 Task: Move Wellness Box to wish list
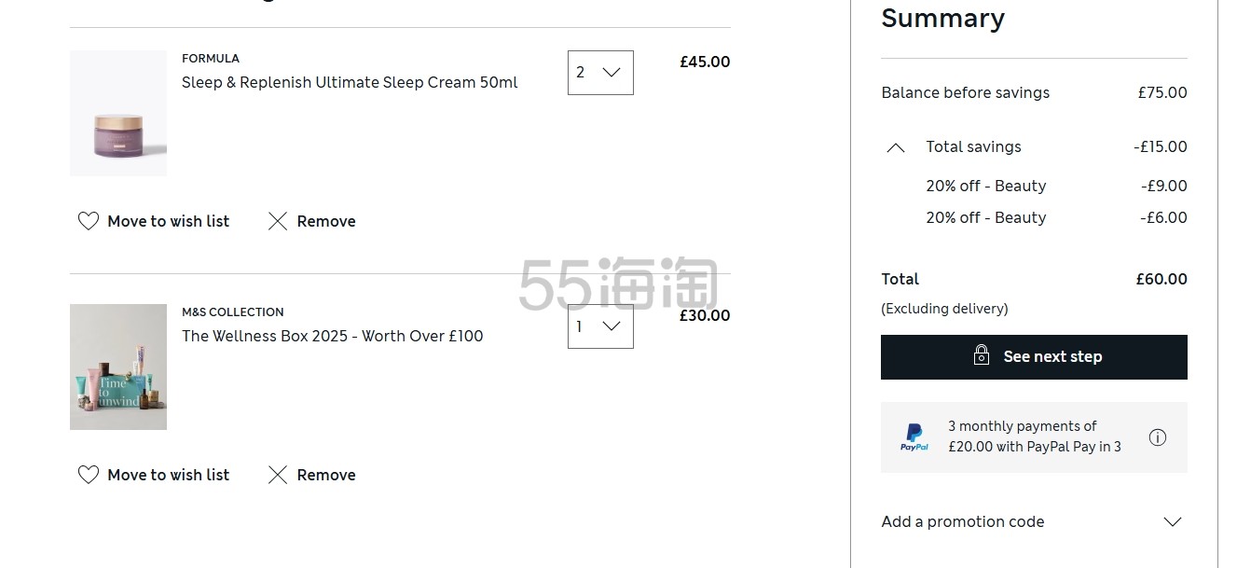coord(154,475)
